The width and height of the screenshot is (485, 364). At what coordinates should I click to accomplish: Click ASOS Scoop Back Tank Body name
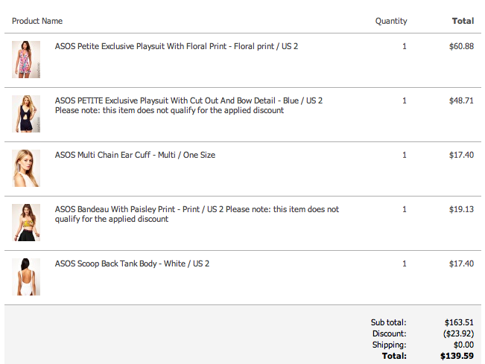pos(132,264)
